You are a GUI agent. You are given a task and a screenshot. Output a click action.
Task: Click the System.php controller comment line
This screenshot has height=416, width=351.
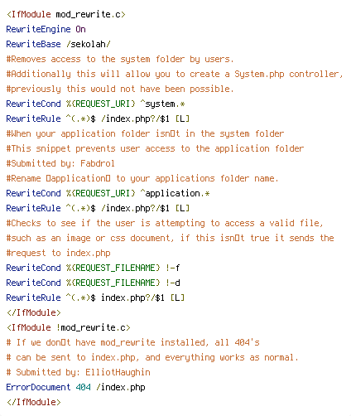pyautogui.click(x=175, y=74)
